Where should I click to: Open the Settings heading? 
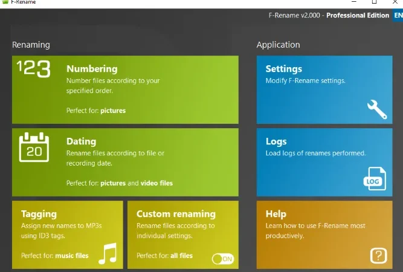coord(284,69)
